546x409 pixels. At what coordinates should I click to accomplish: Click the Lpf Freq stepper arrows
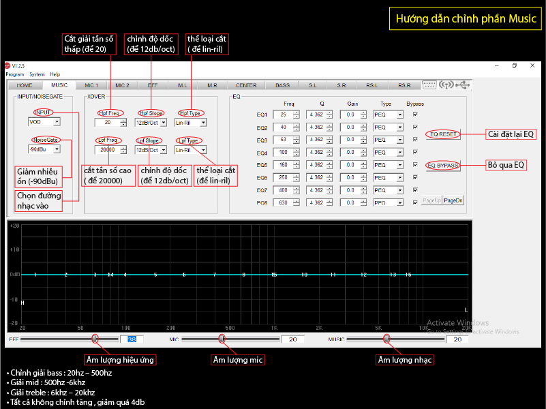(123, 150)
